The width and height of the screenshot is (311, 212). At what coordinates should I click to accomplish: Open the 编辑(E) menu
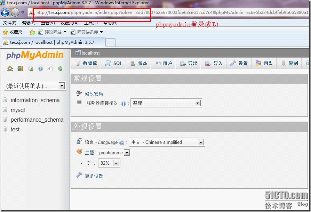(x=29, y=23)
